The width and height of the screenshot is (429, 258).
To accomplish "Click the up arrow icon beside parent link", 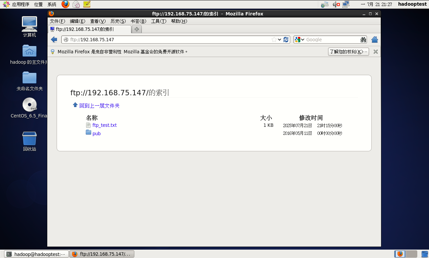I will tap(75, 105).
